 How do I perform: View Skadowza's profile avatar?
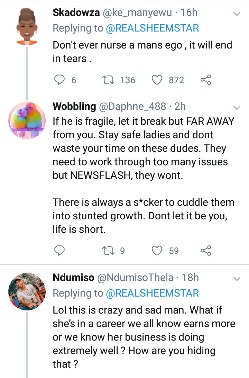(27, 27)
